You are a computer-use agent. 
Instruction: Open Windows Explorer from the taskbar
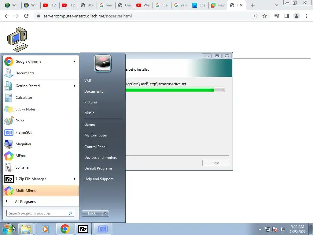click(x=26, y=229)
